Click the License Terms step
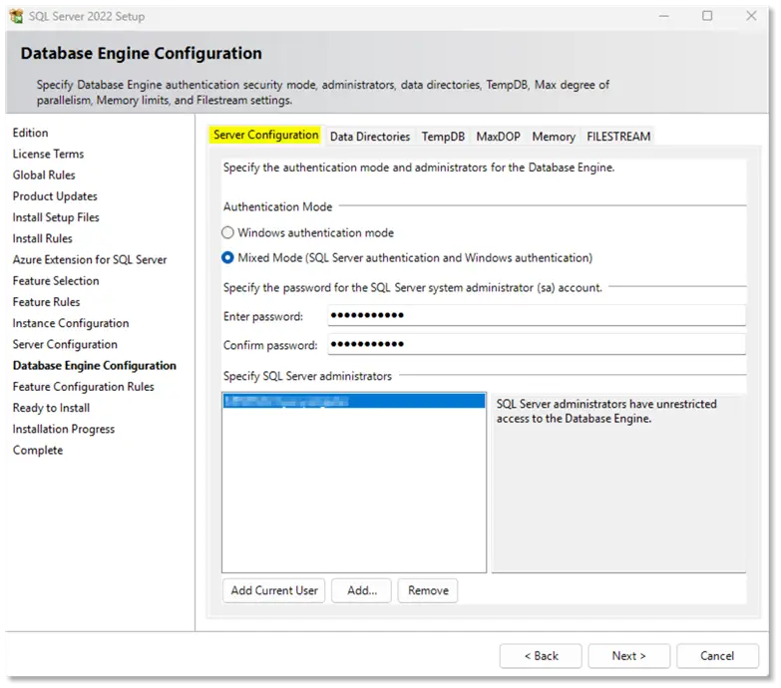The height and width of the screenshot is (688, 781). click(48, 154)
